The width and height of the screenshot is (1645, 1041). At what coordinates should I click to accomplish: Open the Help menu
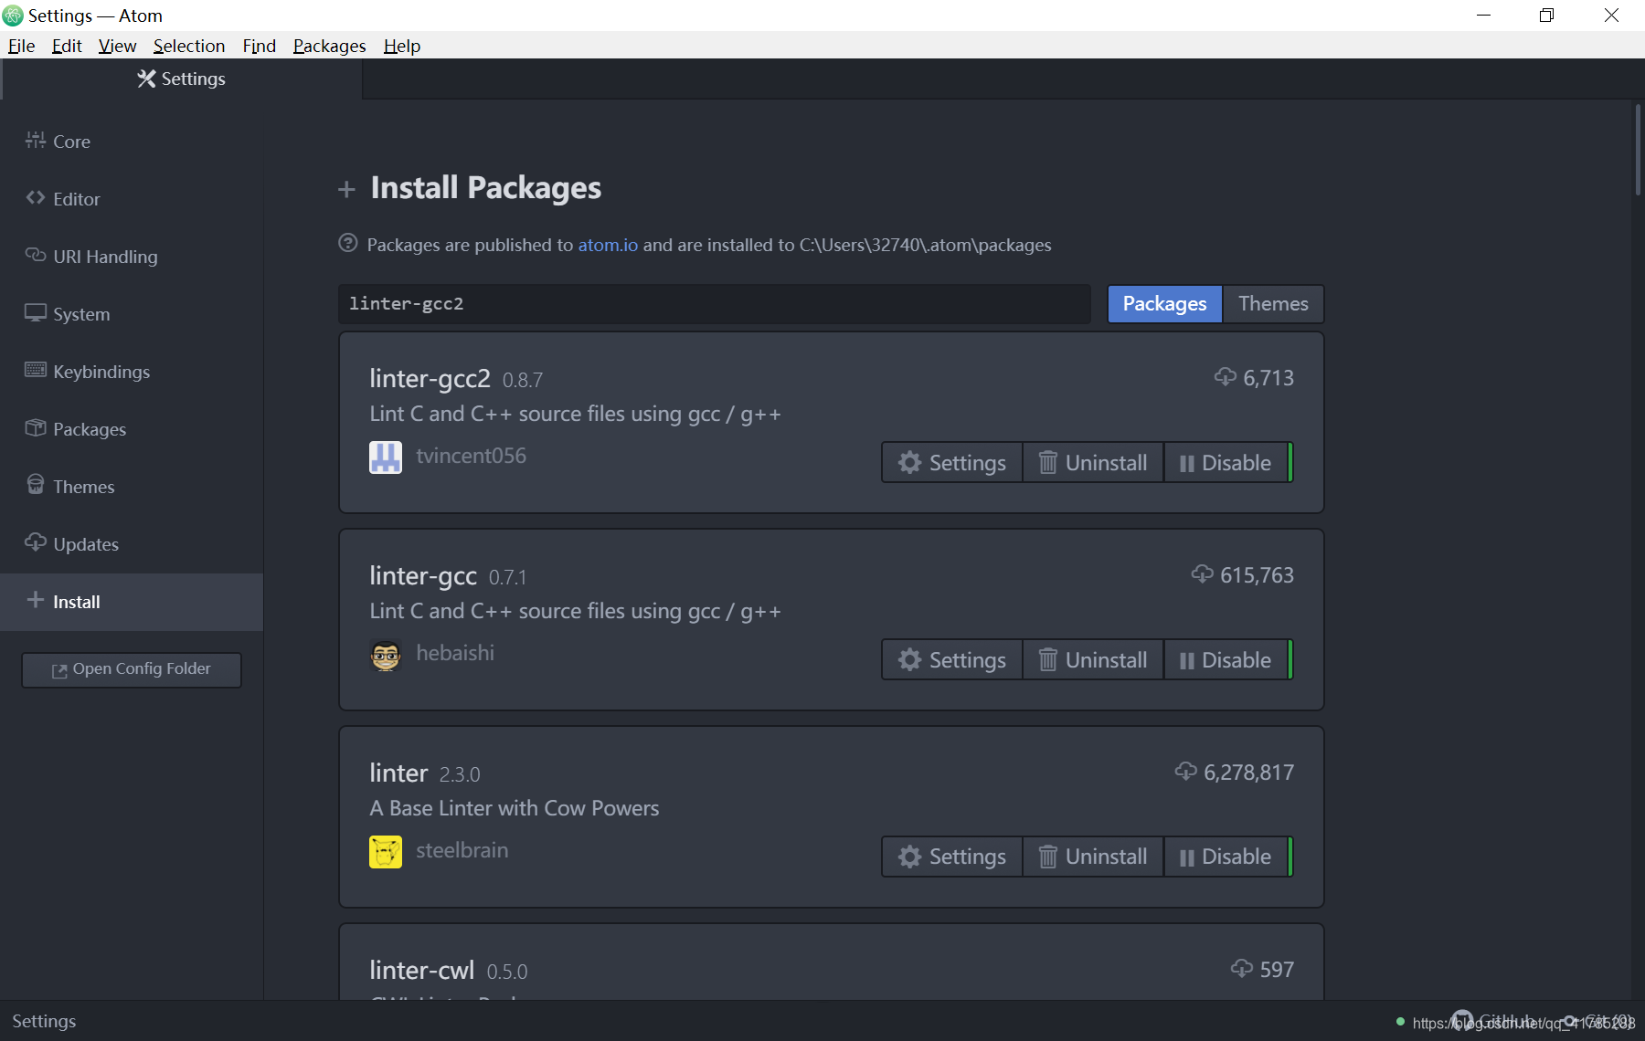pyautogui.click(x=401, y=46)
